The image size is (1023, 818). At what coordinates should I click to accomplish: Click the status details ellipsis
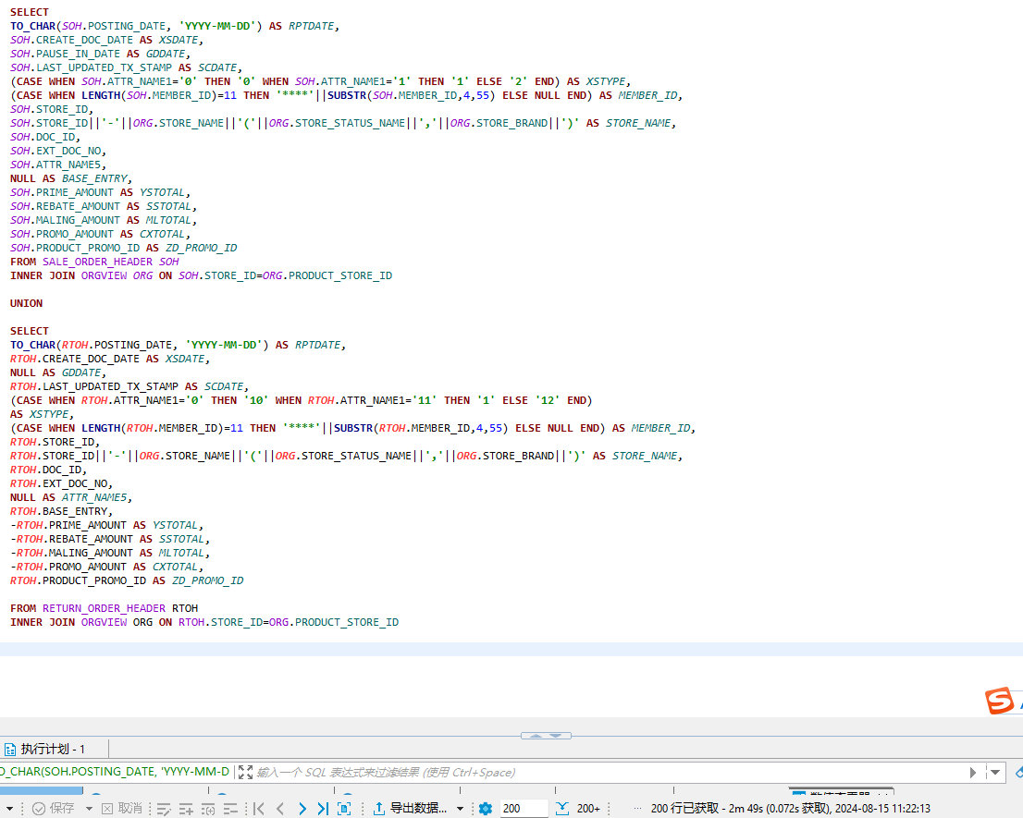(x=637, y=808)
